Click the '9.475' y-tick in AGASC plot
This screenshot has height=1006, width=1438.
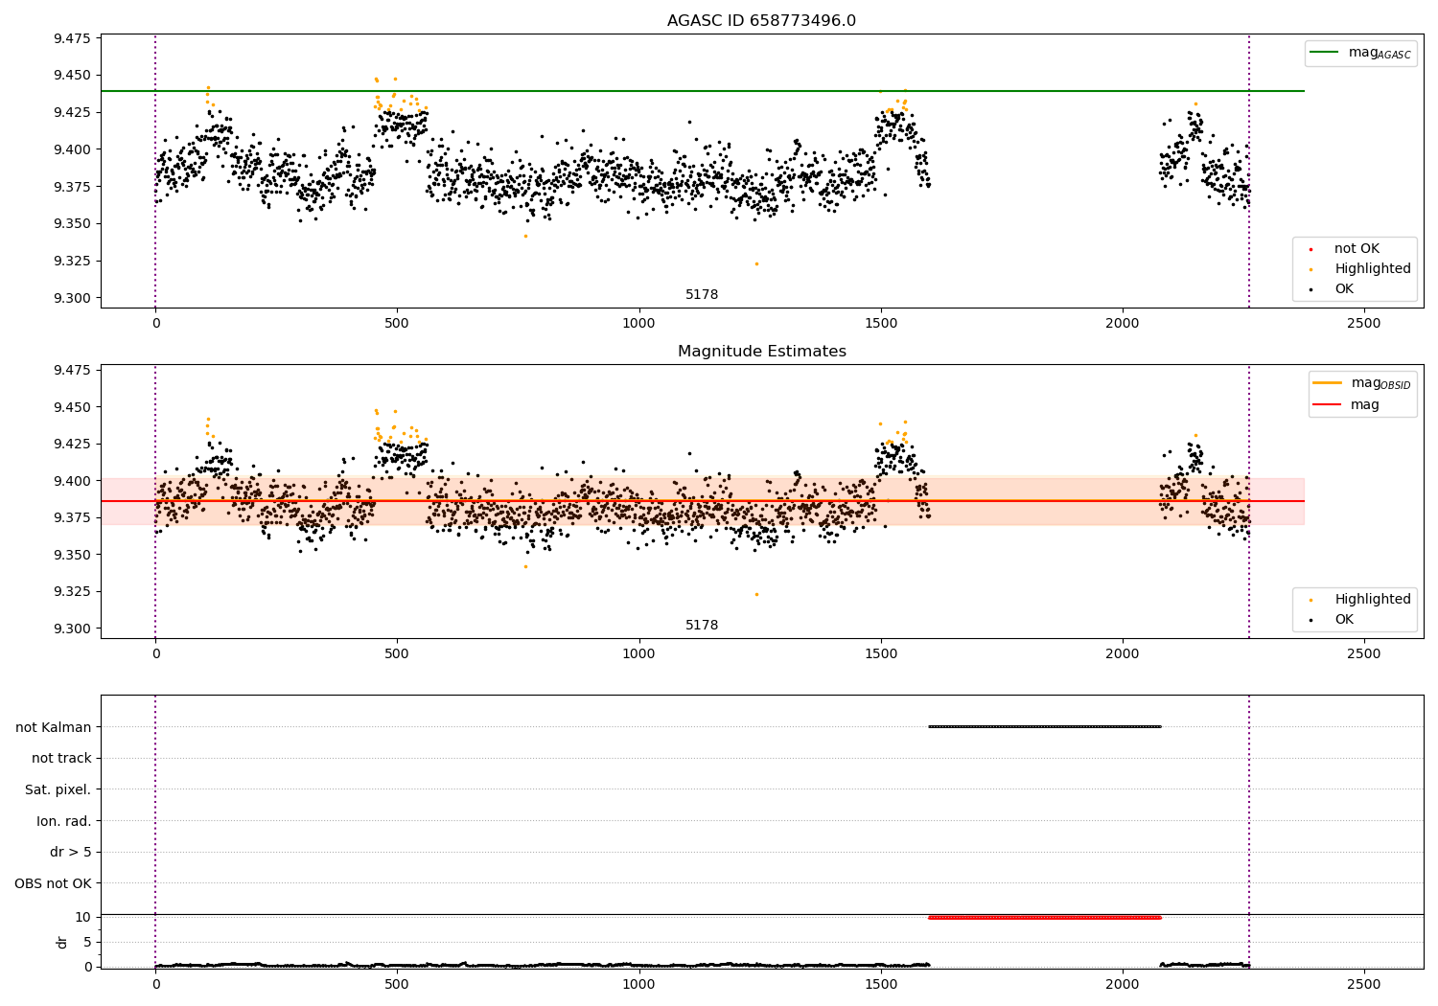[x=71, y=38]
